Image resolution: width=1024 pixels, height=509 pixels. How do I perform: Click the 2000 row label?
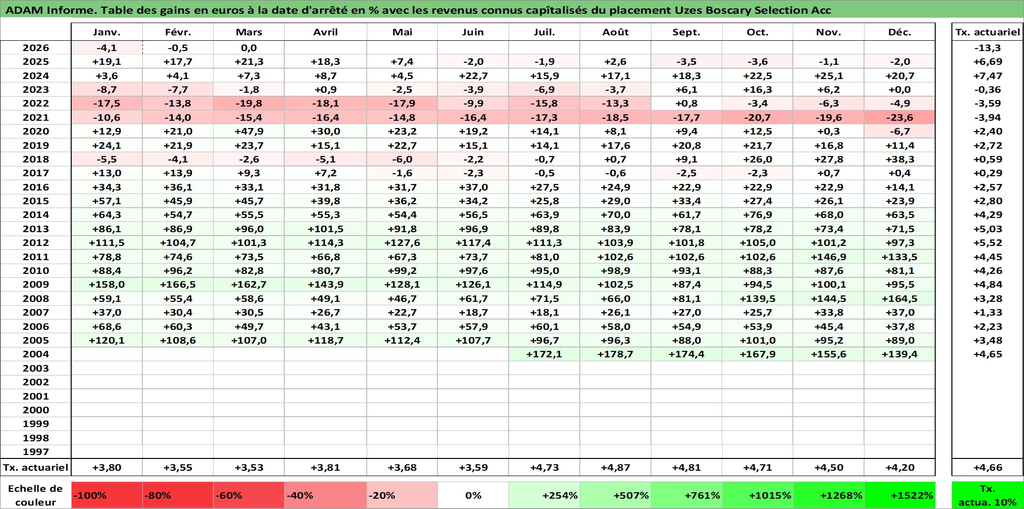click(36, 410)
